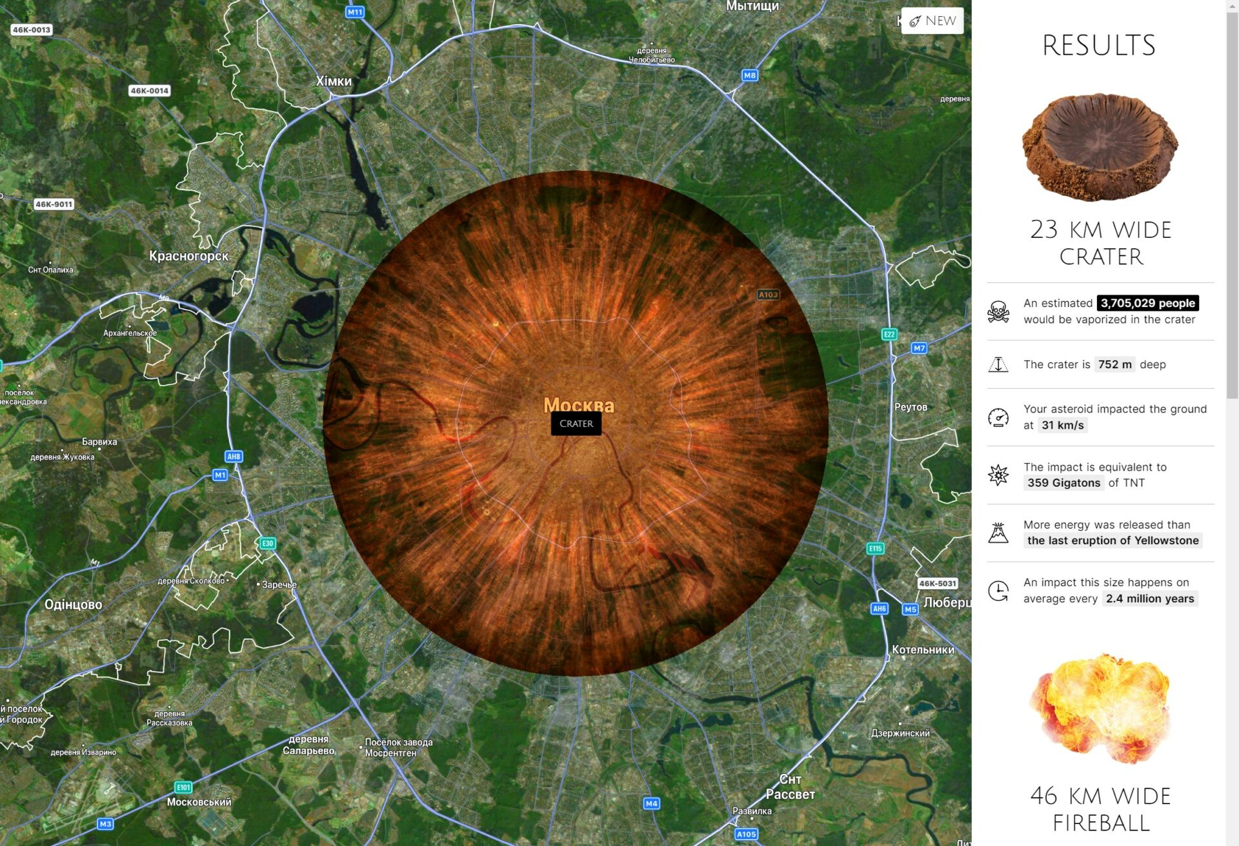The width and height of the screenshot is (1239, 846).
Task: Click the crater illustration image
Action: [1100, 147]
